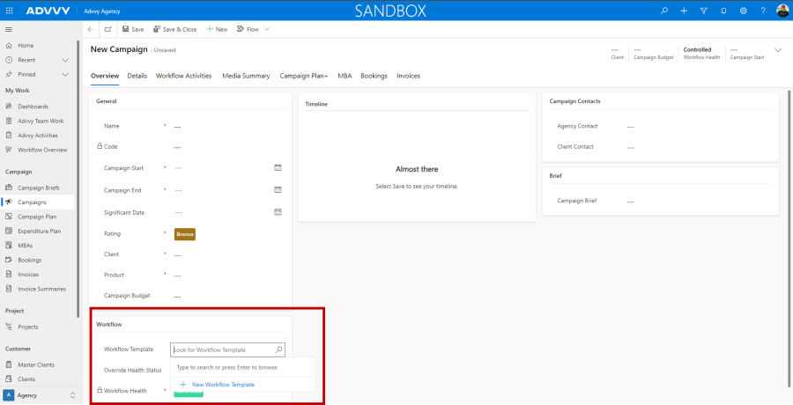Click the back arrow in command bar
793x405 pixels.
[91, 29]
